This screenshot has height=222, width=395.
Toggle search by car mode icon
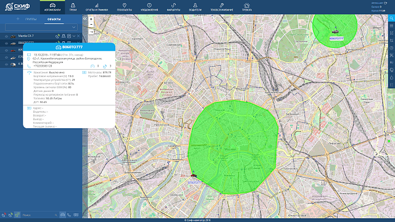click(x=62, y=215)
